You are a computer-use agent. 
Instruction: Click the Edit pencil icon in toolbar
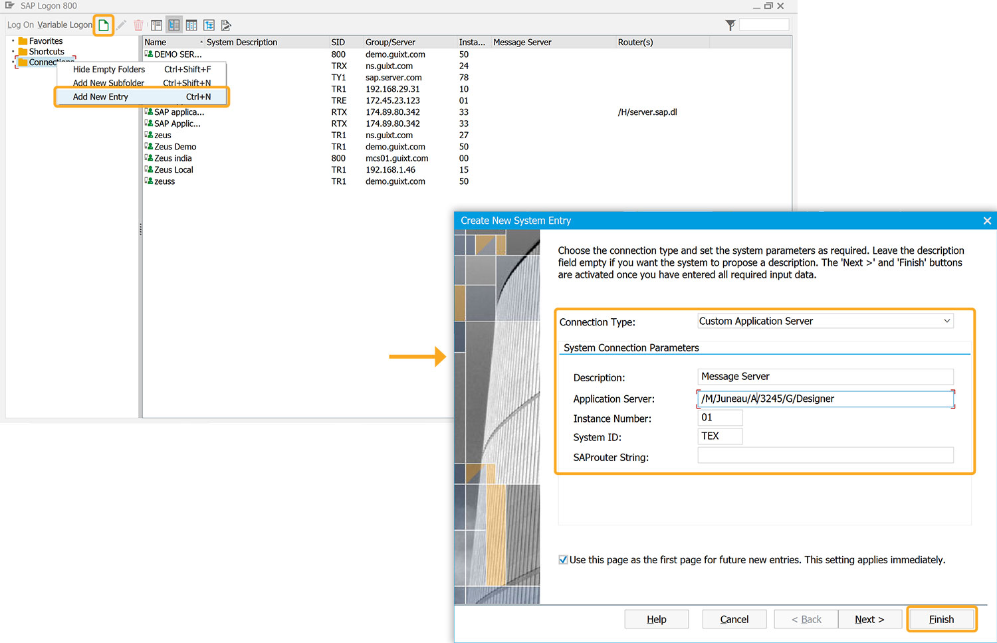tap(121, 25)
